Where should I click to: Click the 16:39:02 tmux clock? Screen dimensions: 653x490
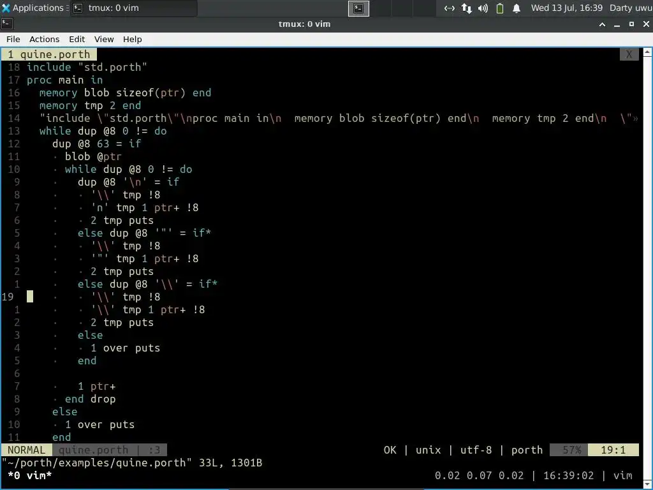coord(568,475)
